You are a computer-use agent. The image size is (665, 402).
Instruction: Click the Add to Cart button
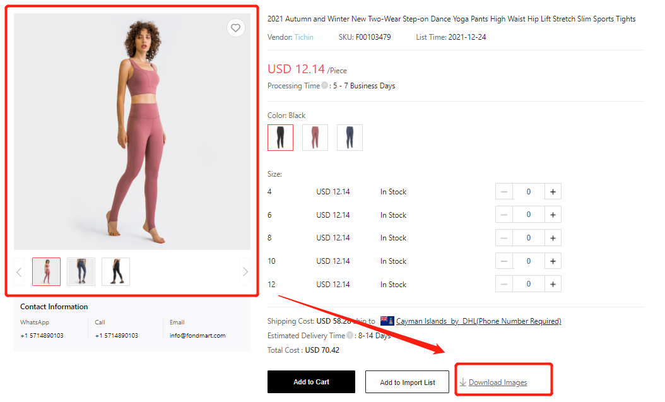point(311,382)
